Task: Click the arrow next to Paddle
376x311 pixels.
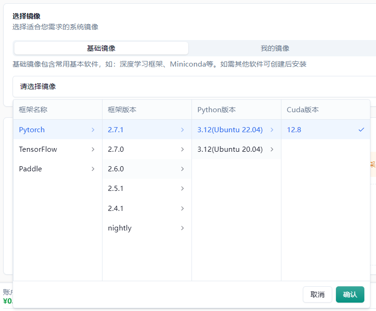Action: pyautogui.click(x=93, y=169)
